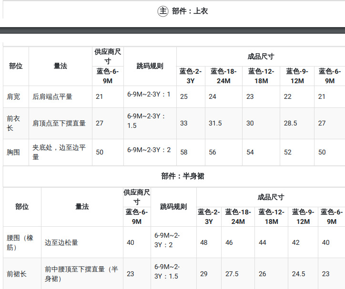
Task: Click supplier size 23 in 前裙长 row
Action: [131, 274]
